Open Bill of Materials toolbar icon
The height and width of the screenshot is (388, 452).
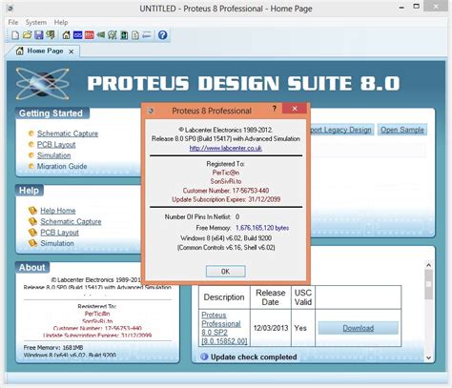pos(135,35)
